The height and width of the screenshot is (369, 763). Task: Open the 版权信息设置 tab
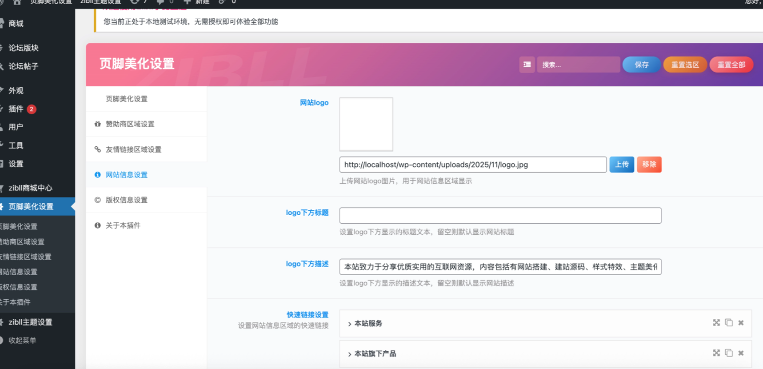pyautogui.click(x=126, y=200)
